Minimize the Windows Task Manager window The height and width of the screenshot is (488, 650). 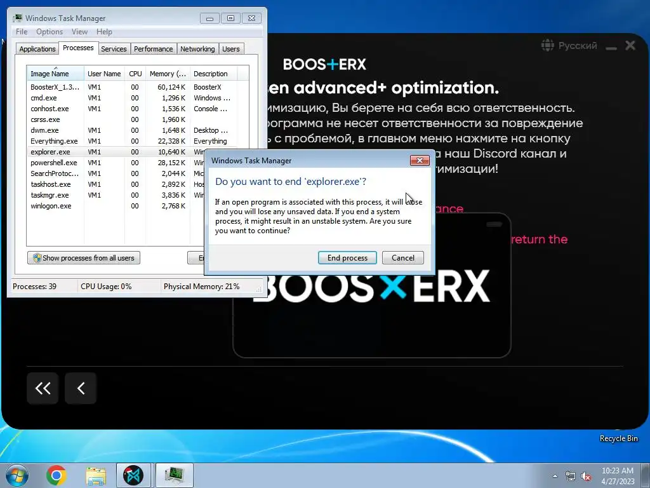tap(209, 18)
